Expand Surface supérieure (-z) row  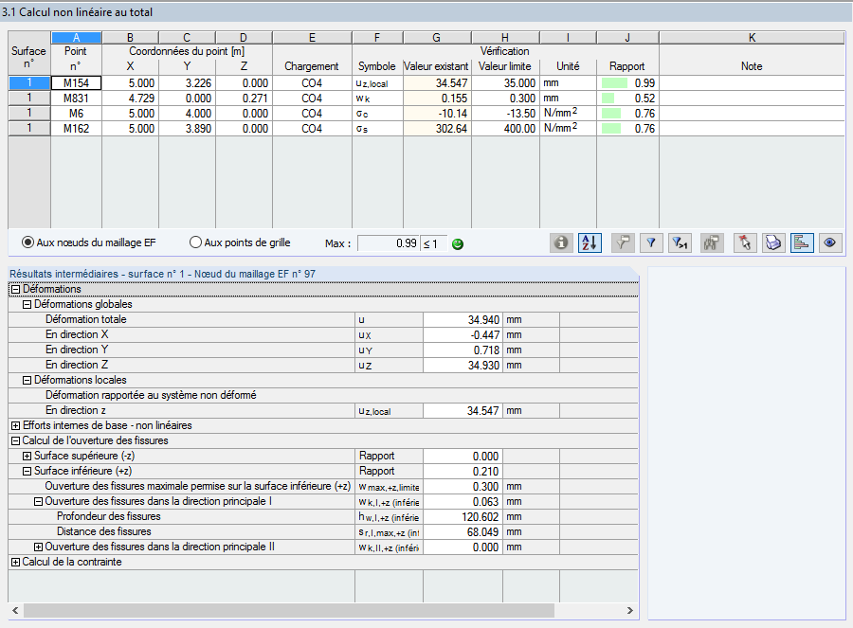click(x=27, y=457)
